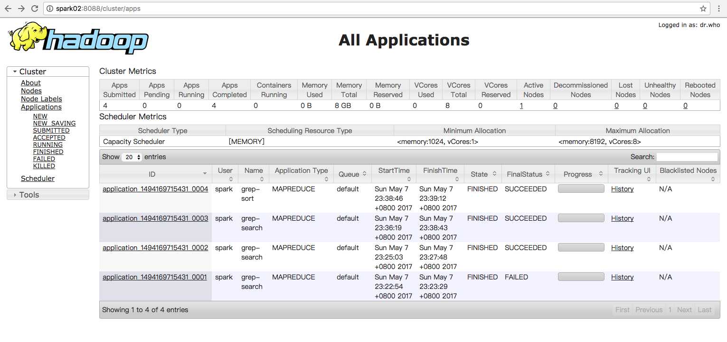
Task: Open the About link in sidebar
Action: click(31, 83)
